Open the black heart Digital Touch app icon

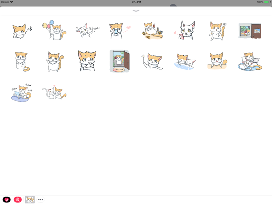coord(7,199)
